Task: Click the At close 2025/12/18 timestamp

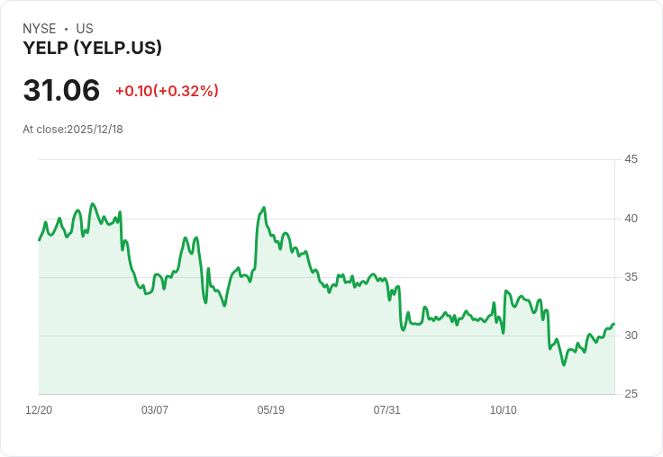Action: [73, 130]
